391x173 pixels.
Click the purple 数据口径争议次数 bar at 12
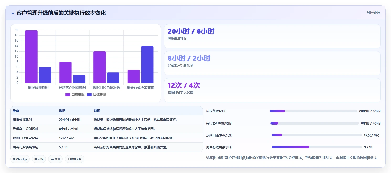click(x=100, y=67)
